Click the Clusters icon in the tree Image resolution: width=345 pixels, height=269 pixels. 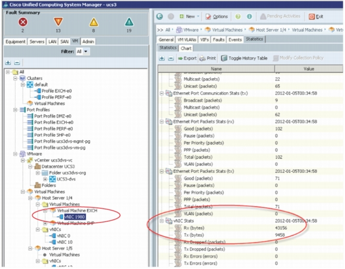coord(23,78)
